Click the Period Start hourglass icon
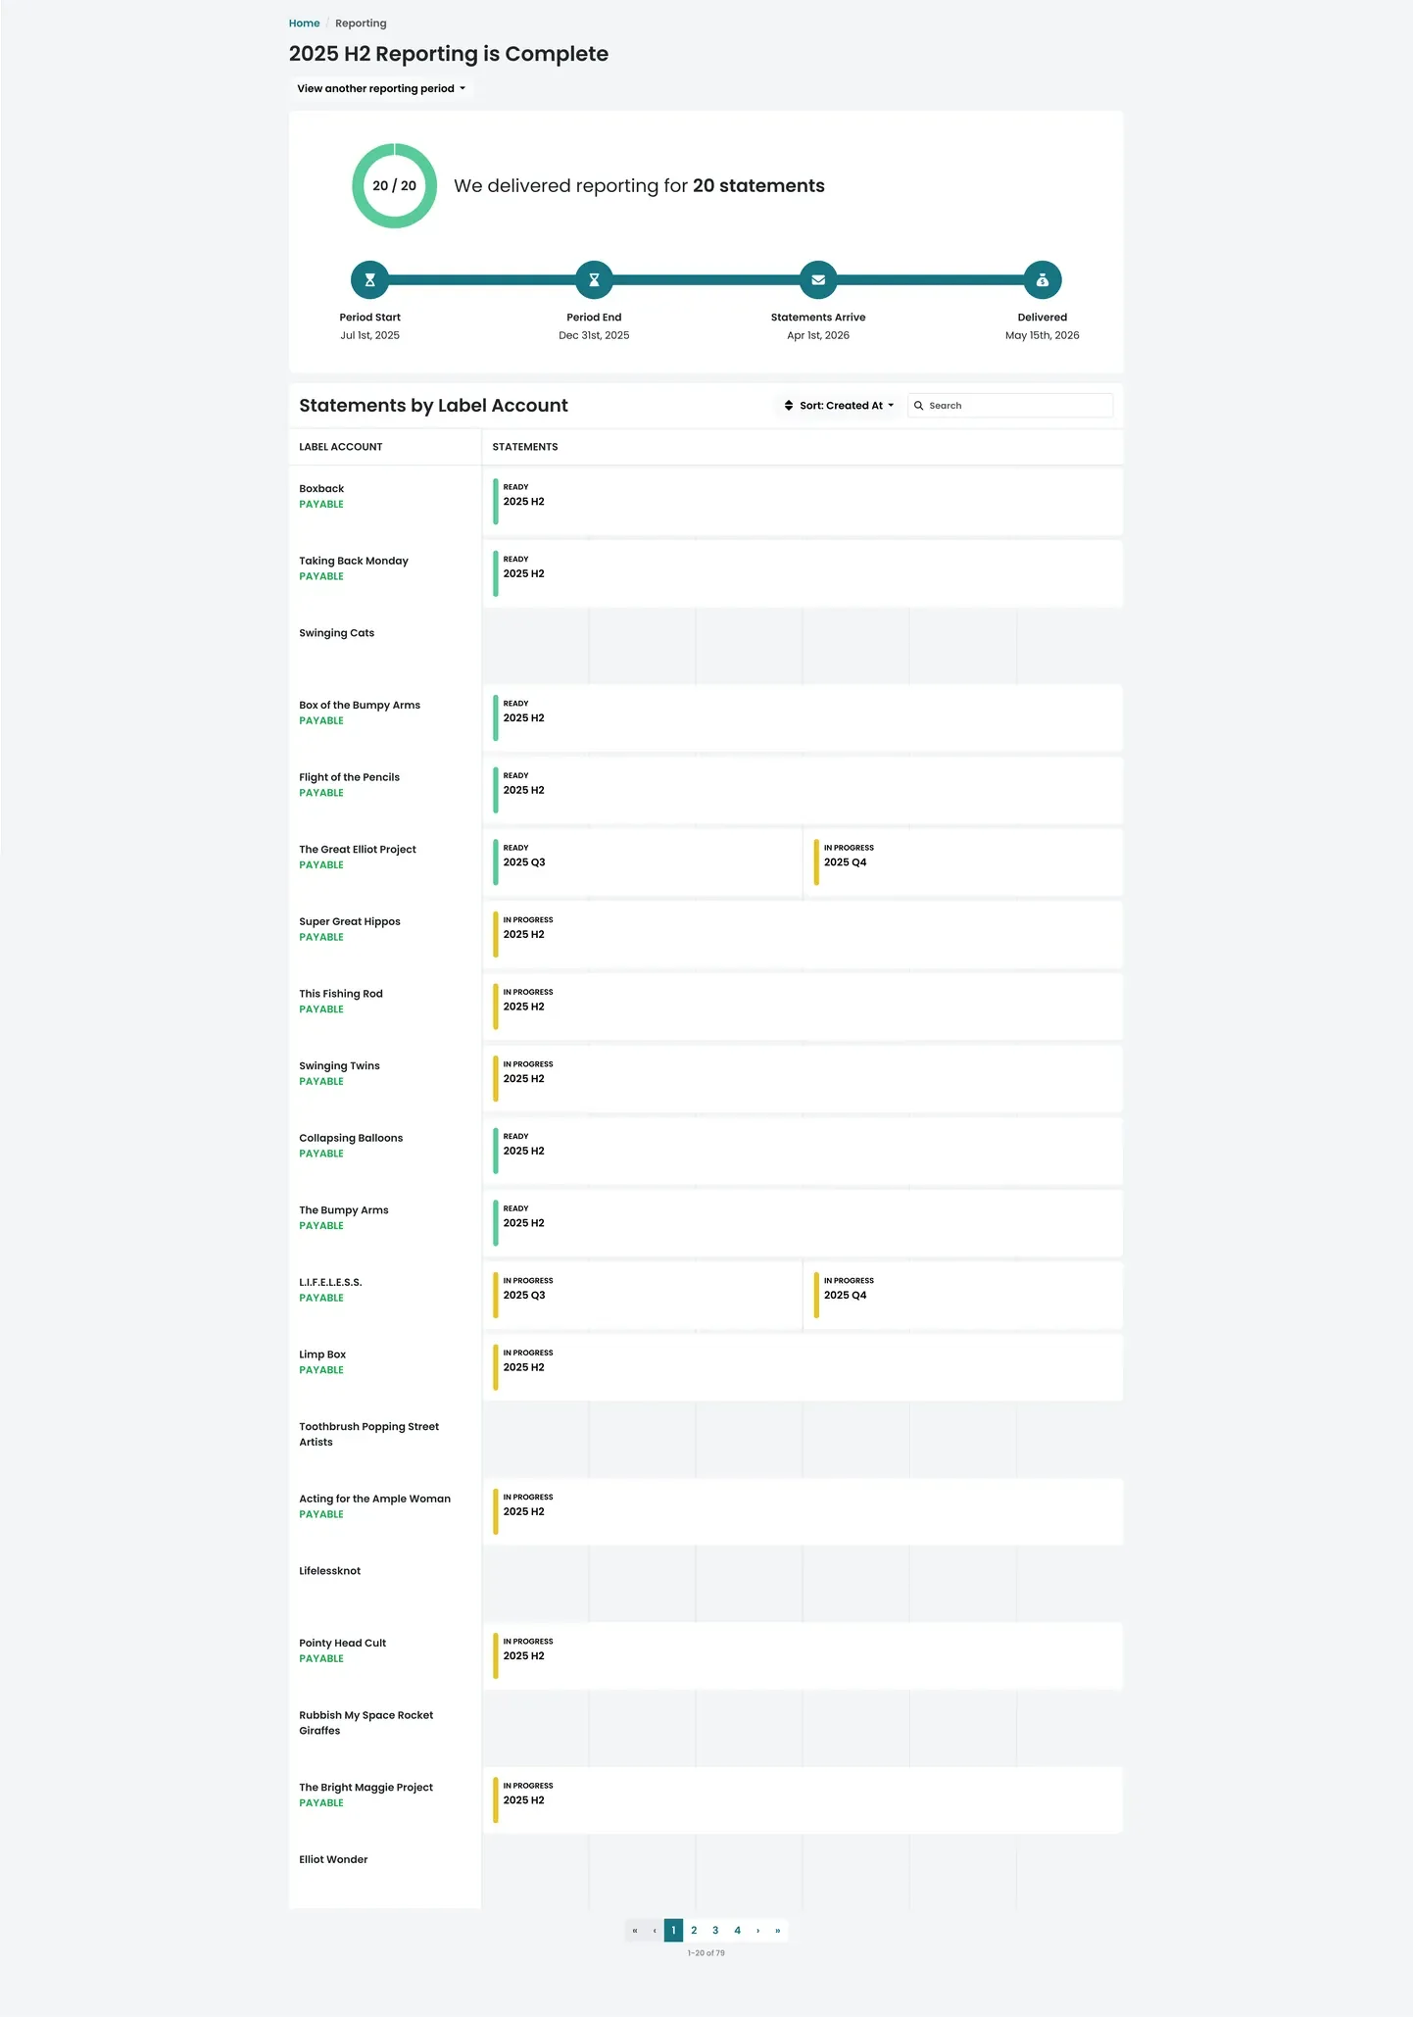 tap(369, 280)
